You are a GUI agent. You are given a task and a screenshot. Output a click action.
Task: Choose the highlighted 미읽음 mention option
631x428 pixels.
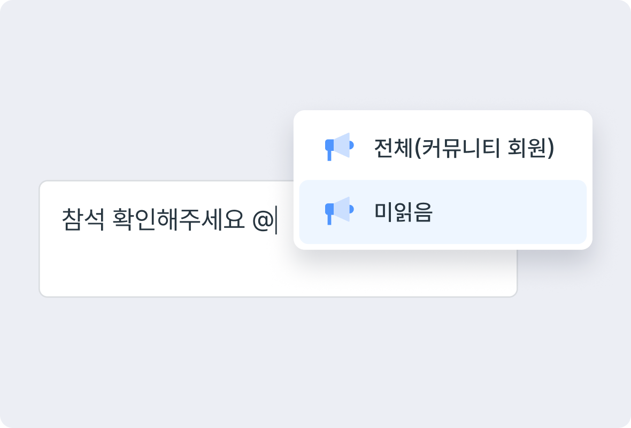pos(443,212)
